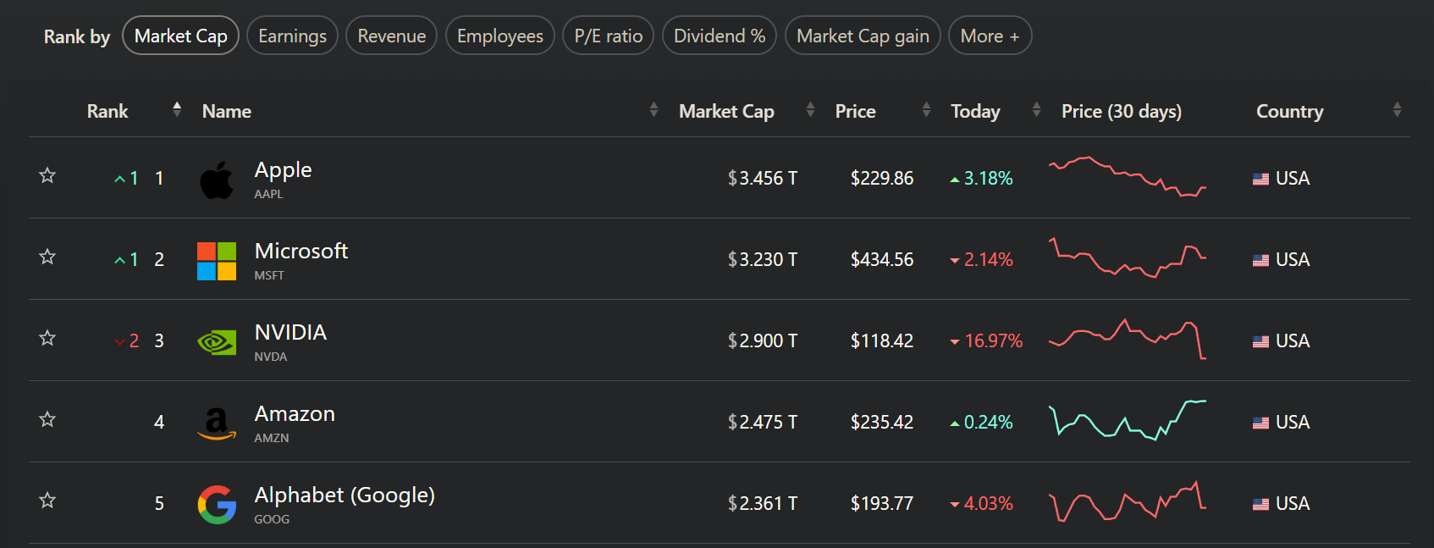
Task: Click the Amazon logo icon
Action: (x=217, y=423)
